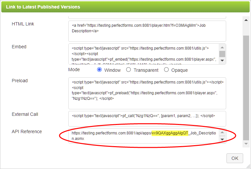The height and width of the screenshot is (169, 251).
Task: Select the Window mode radio button
Action: pos(99,70)
